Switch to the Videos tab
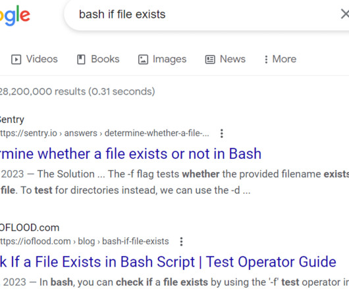Viewport: 349px width, 291px height. tap(34, 59)
